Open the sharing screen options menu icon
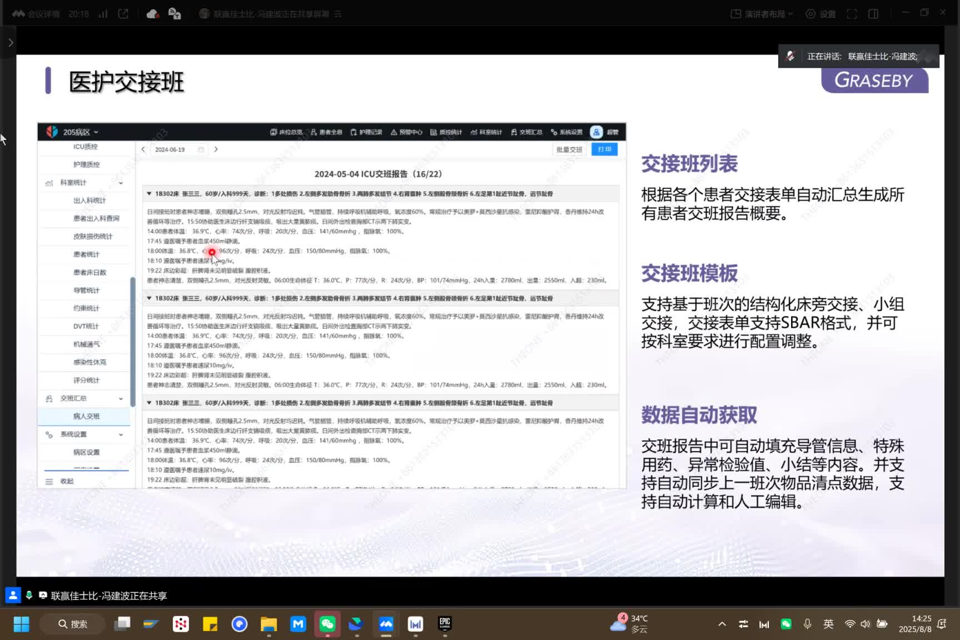Viewport: 960px width, 640px height. [338, 14]
